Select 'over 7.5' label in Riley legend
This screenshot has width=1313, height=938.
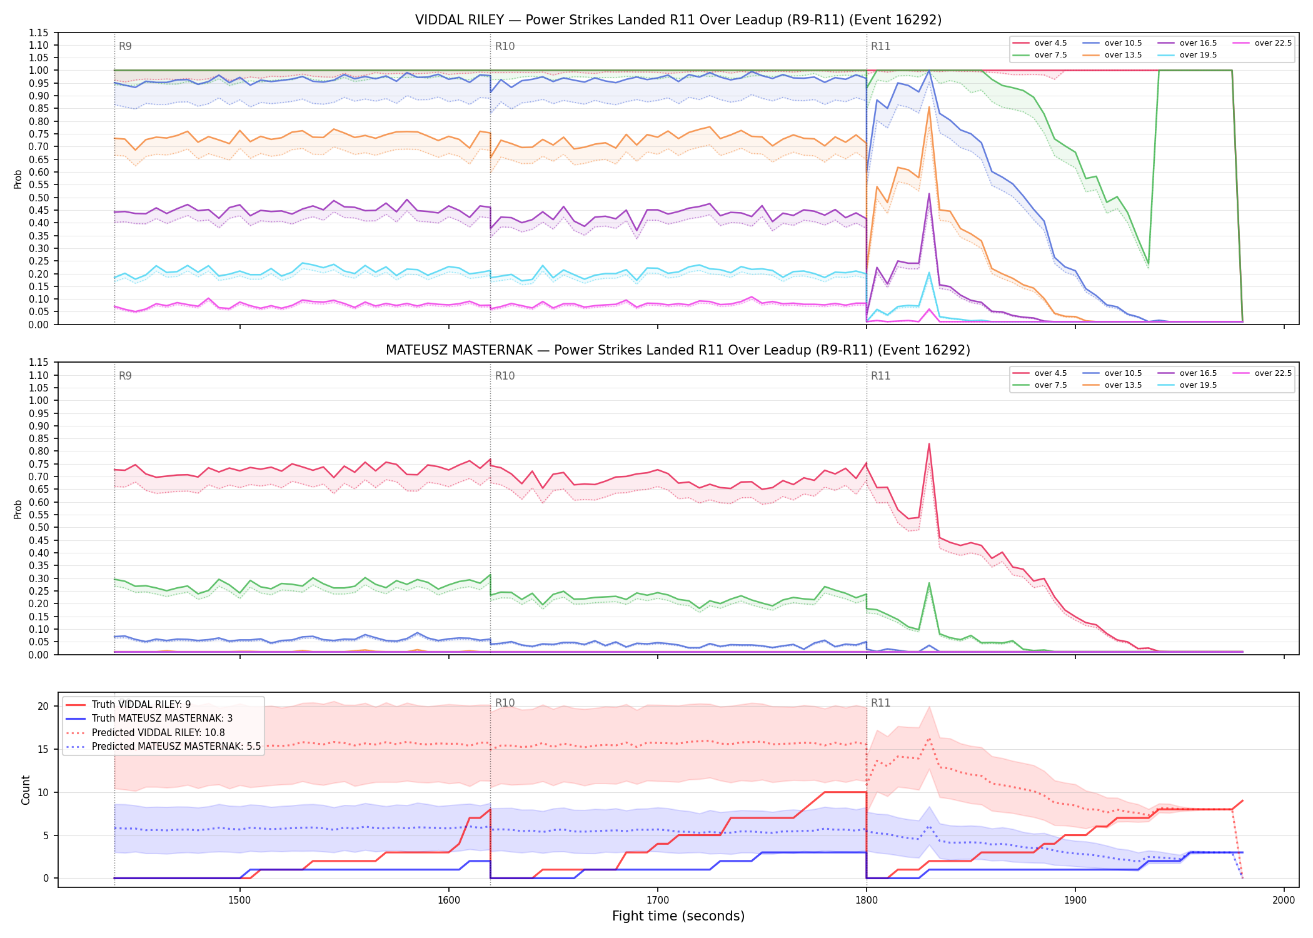click(1051, 55)
